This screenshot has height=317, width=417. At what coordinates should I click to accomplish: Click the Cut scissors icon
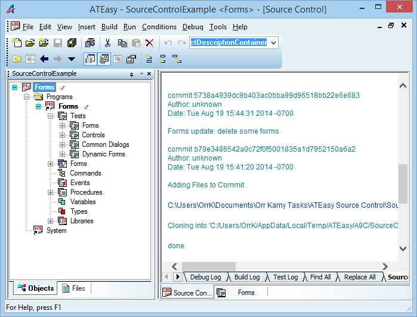click(107, 42)
